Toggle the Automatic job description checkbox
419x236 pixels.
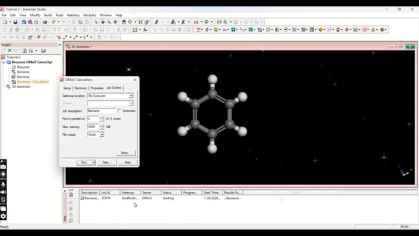[x=120, y=111]
